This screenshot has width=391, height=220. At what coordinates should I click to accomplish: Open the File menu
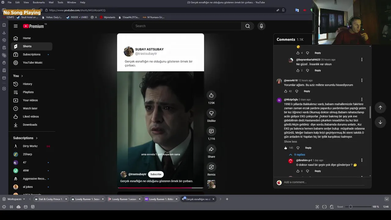coord(9,2)
